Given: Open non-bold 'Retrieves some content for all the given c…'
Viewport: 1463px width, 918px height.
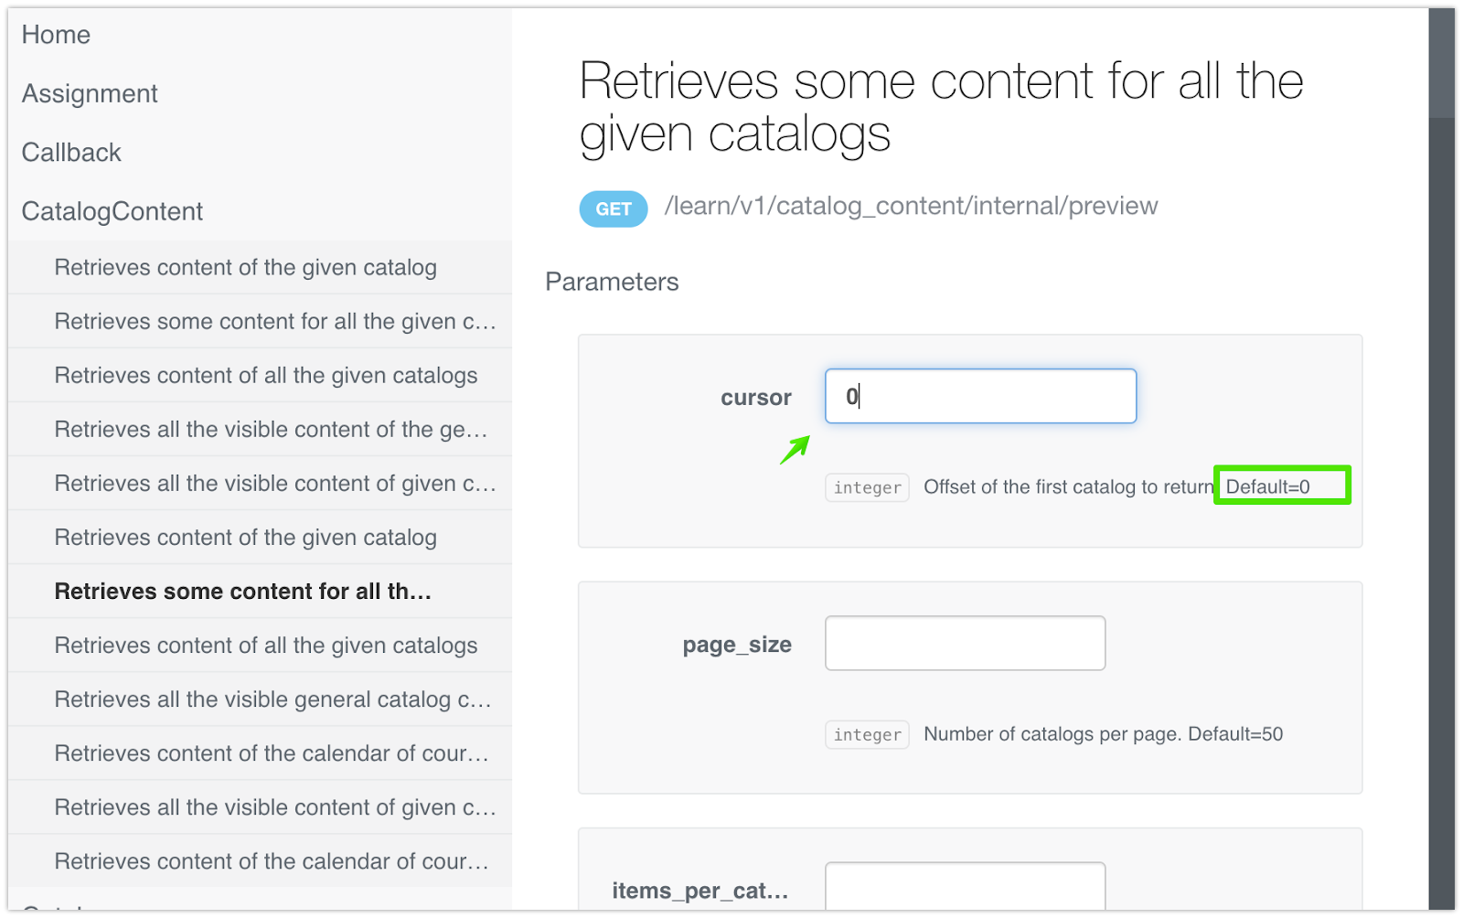Looking at the screenshot, I should [274, 322].
